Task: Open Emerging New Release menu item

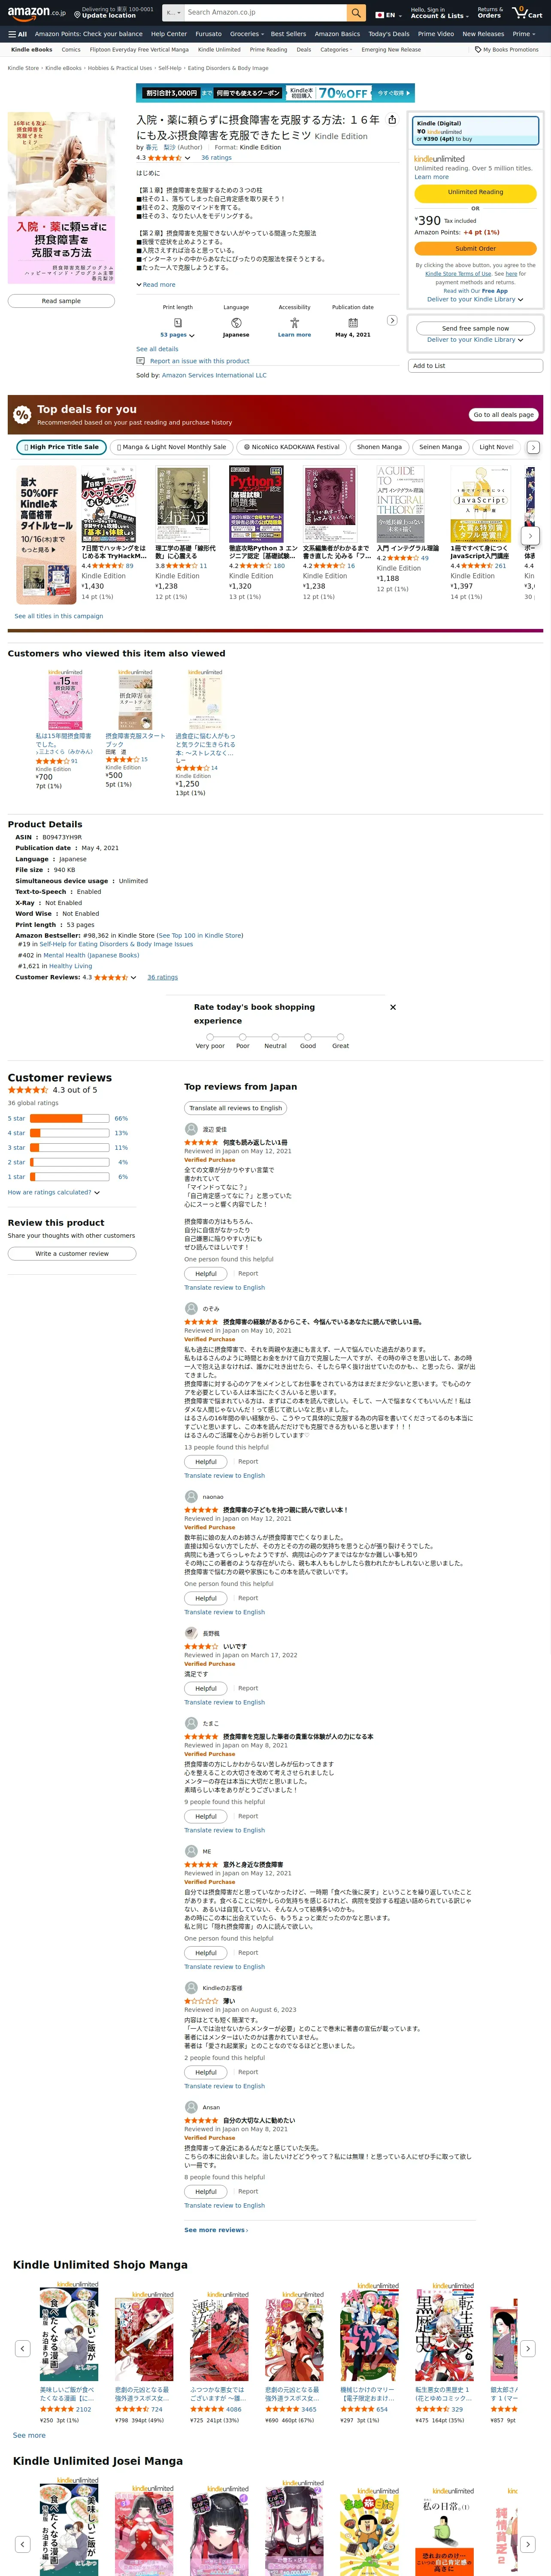Action: tap(391, 49)
